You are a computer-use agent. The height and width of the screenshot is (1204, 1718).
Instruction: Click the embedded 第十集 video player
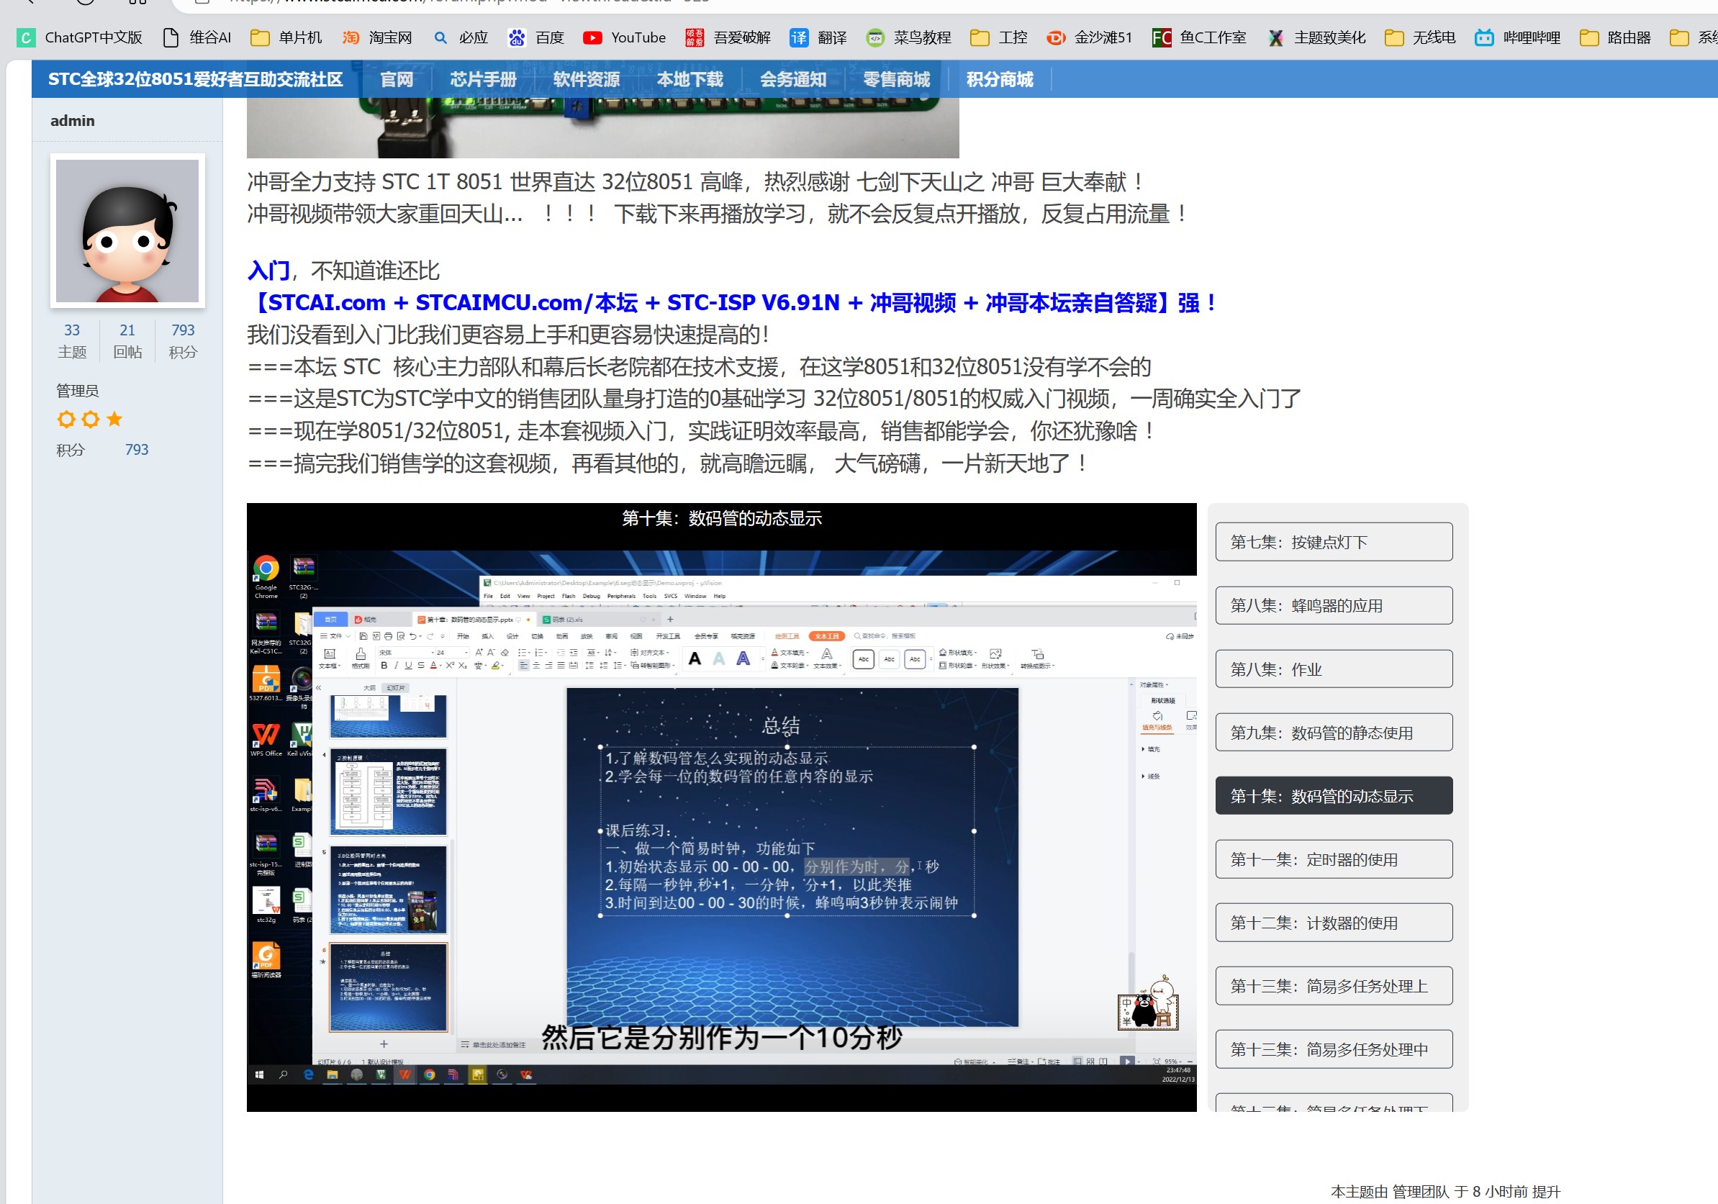[x=721, y=807]
